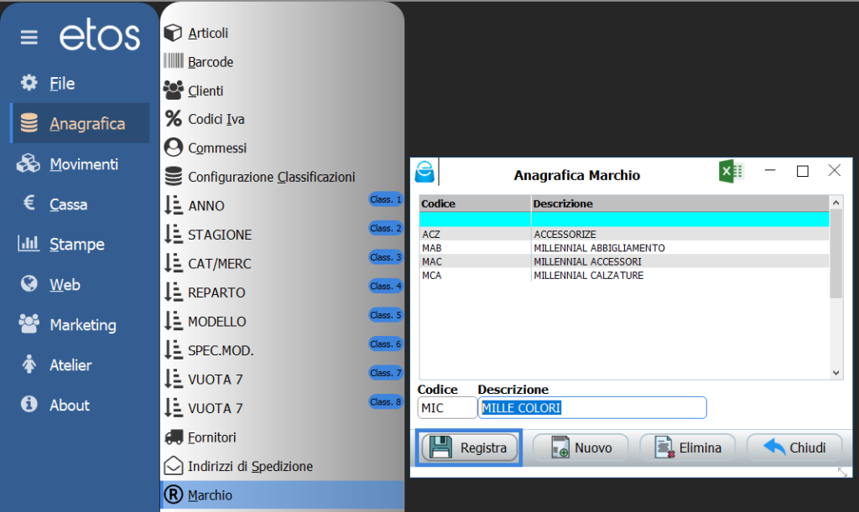Click the vertical scrollbar thumb in table

tap(836, 254)
